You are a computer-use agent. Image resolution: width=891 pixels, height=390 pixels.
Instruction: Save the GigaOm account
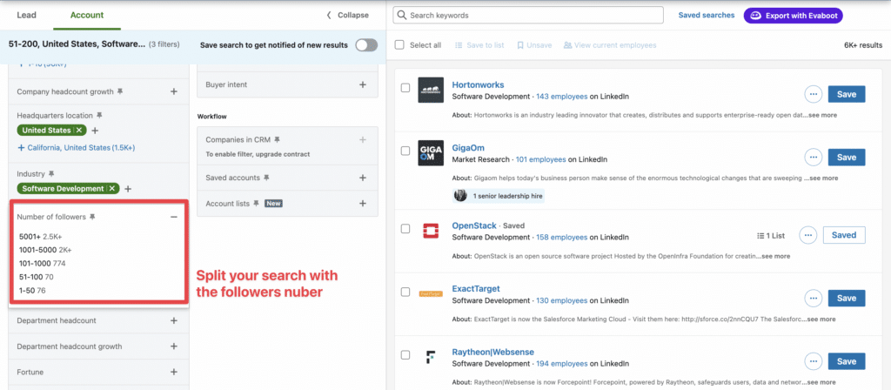tap(846, 158)
